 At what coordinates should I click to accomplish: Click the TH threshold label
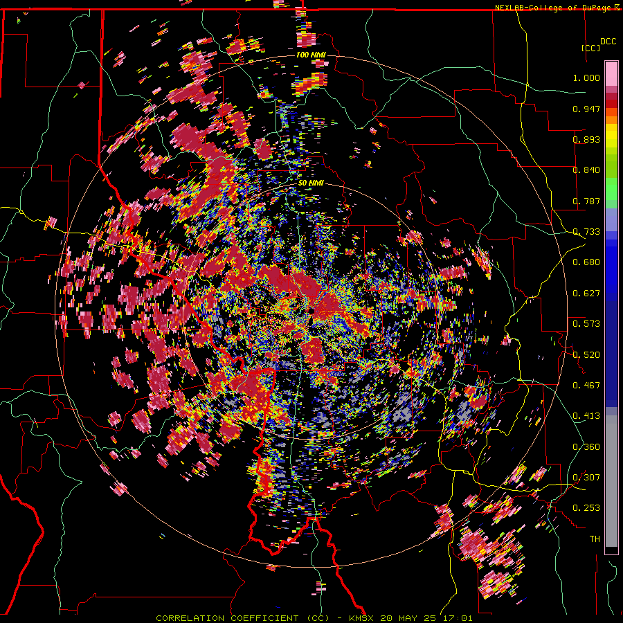tap(595, 539)
